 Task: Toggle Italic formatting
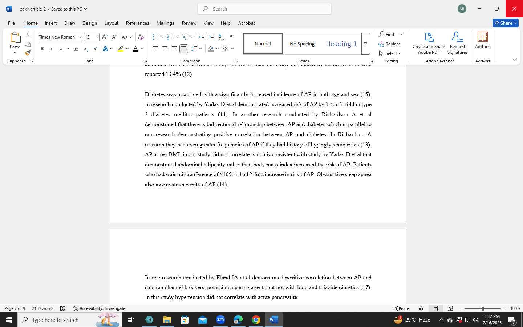51,49
